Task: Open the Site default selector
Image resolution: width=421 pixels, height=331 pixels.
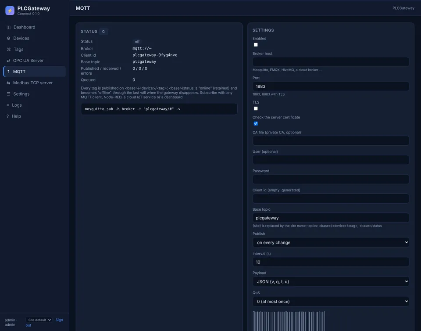Action: tap(39, 320)
